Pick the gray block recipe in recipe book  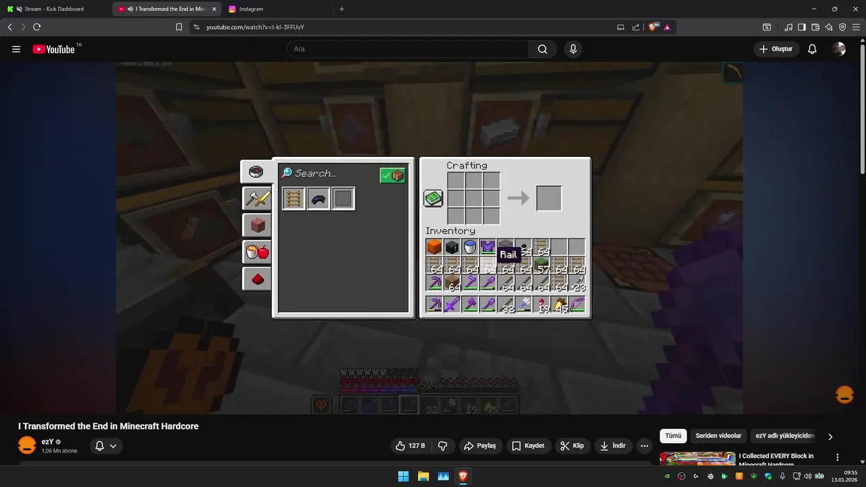tap(343, 199)
